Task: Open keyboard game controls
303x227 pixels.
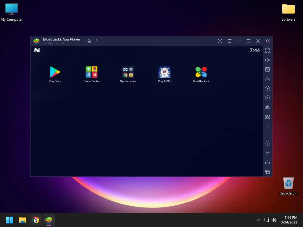Action: click(x=267, y=79)
